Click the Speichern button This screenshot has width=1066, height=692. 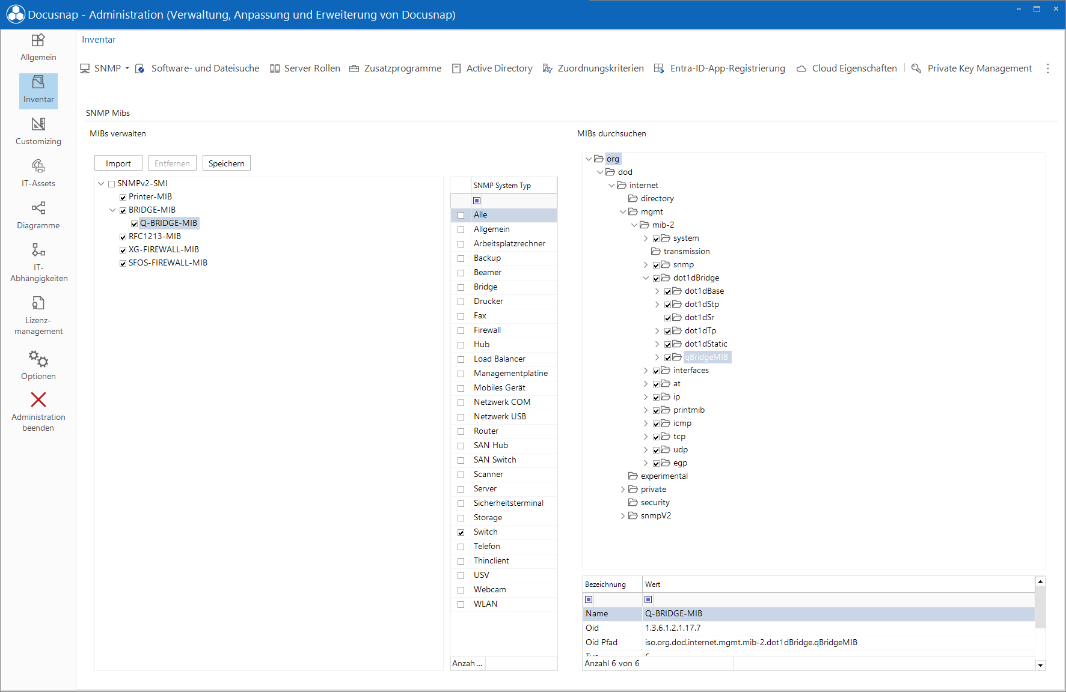coord(227,163)
